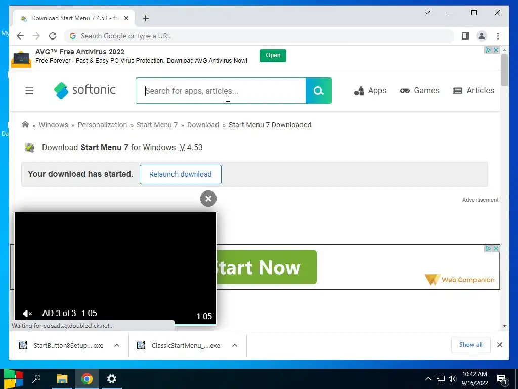Close the downloads bar
This screenshot has height=389, width=518.
(x=499, y=345)
